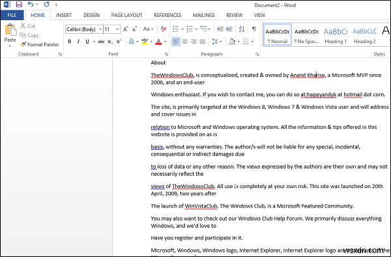The image size is (391, 257).
Task: Open the font name Calibri (Body) dropdown
Action: coord(100,29)
